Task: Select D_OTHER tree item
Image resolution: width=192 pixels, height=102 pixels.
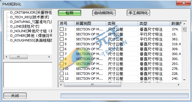Action: 31,36
